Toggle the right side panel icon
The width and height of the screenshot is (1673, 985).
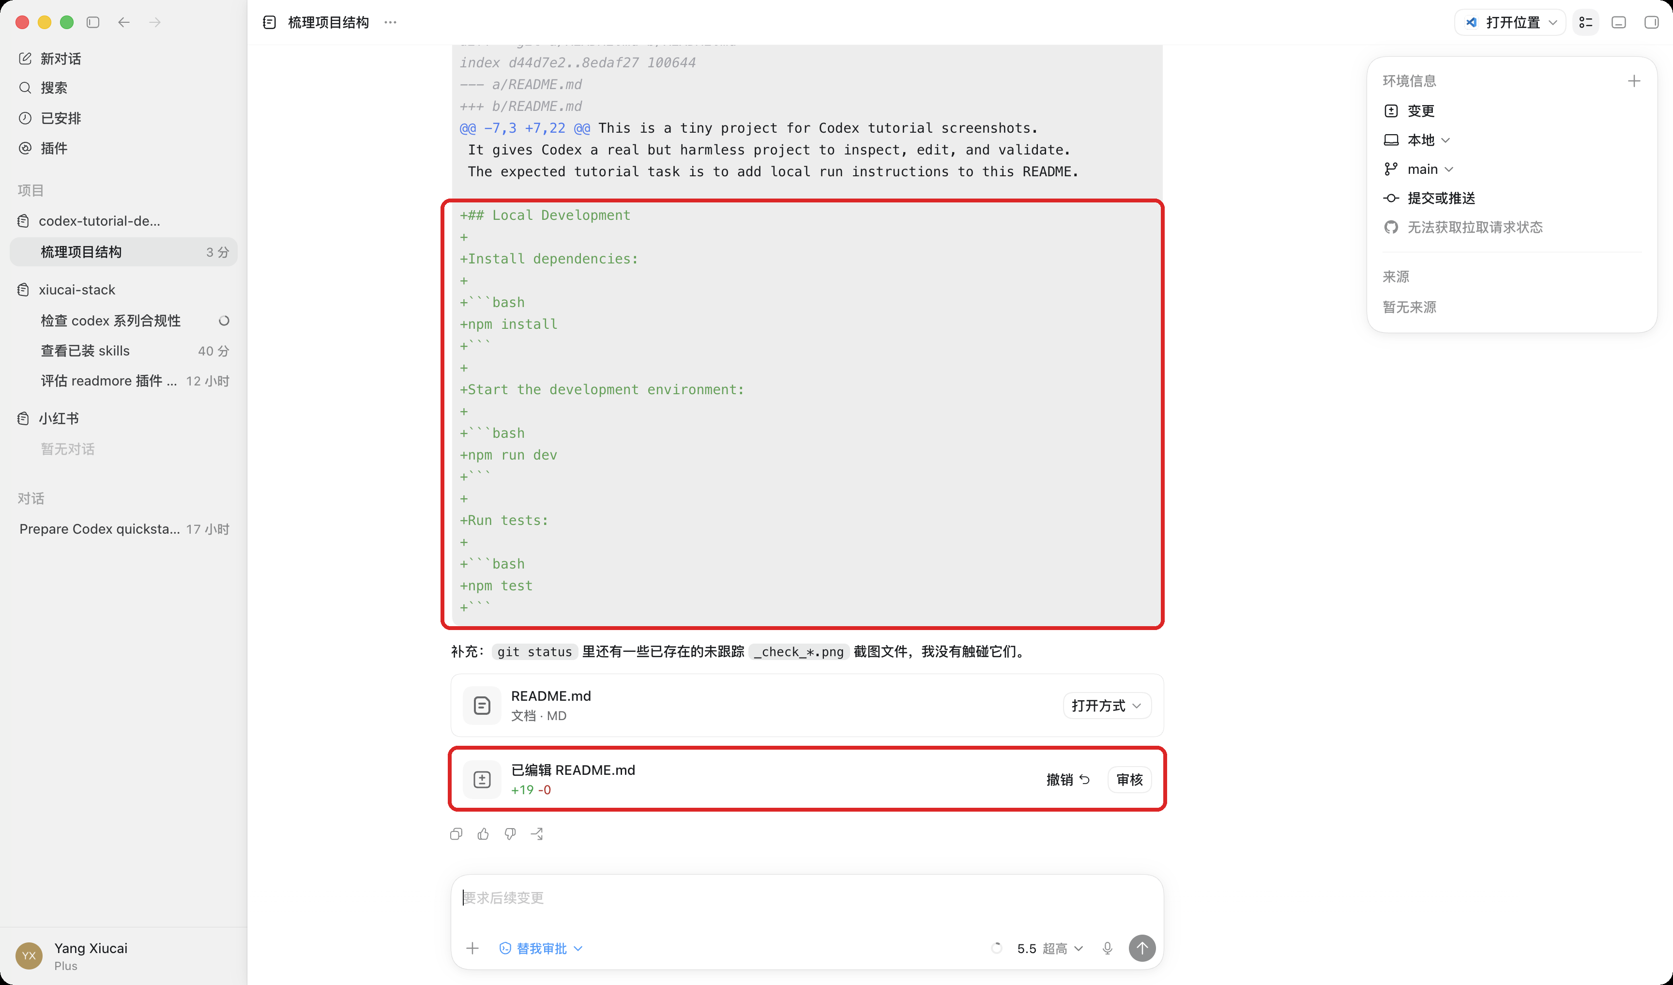(x=1651, y=23)
